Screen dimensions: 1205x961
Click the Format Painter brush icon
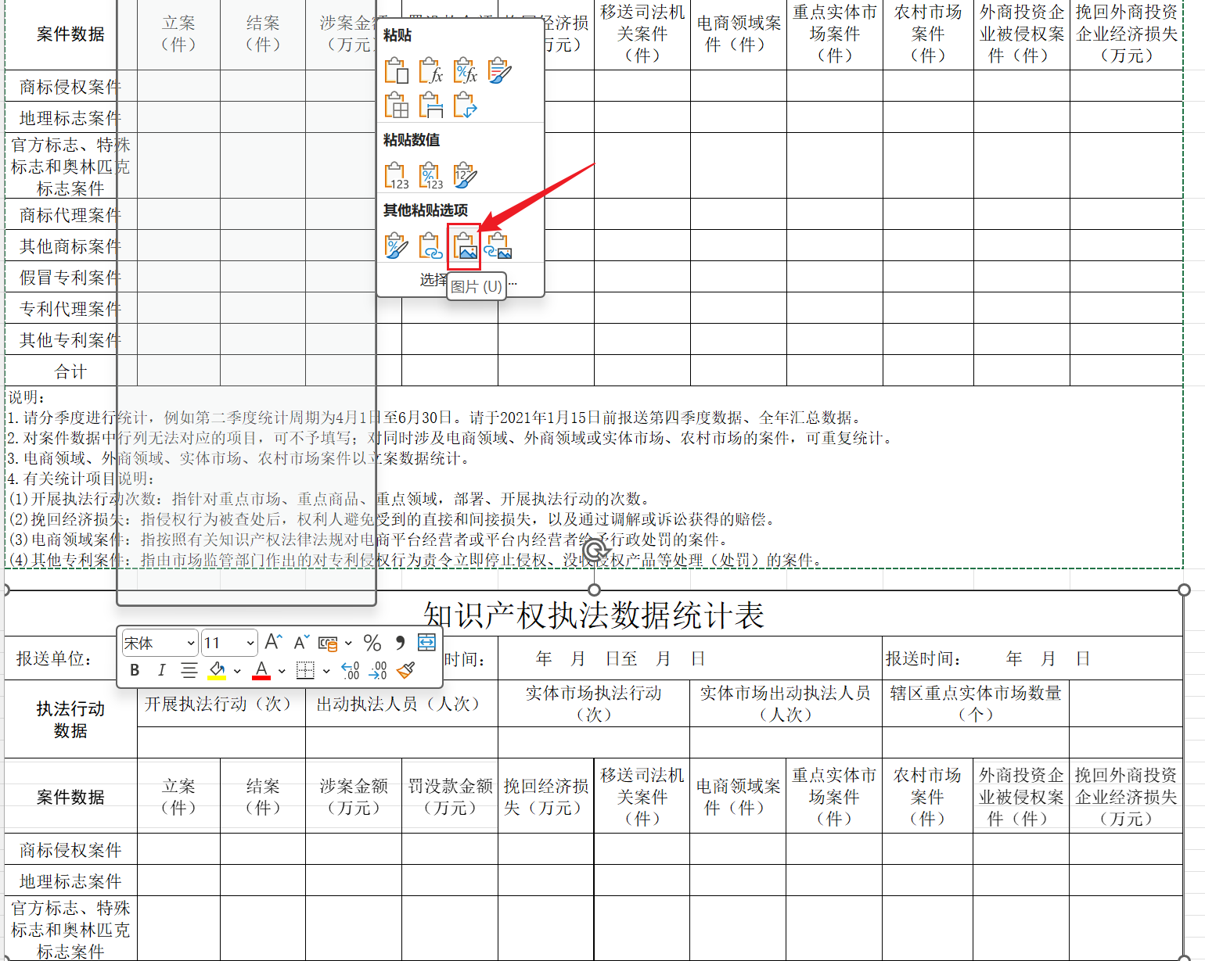click(x=405, y=671)
